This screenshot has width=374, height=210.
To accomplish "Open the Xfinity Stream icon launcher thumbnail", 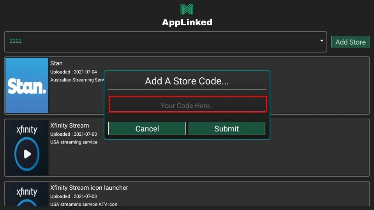I will pos(27,194).
